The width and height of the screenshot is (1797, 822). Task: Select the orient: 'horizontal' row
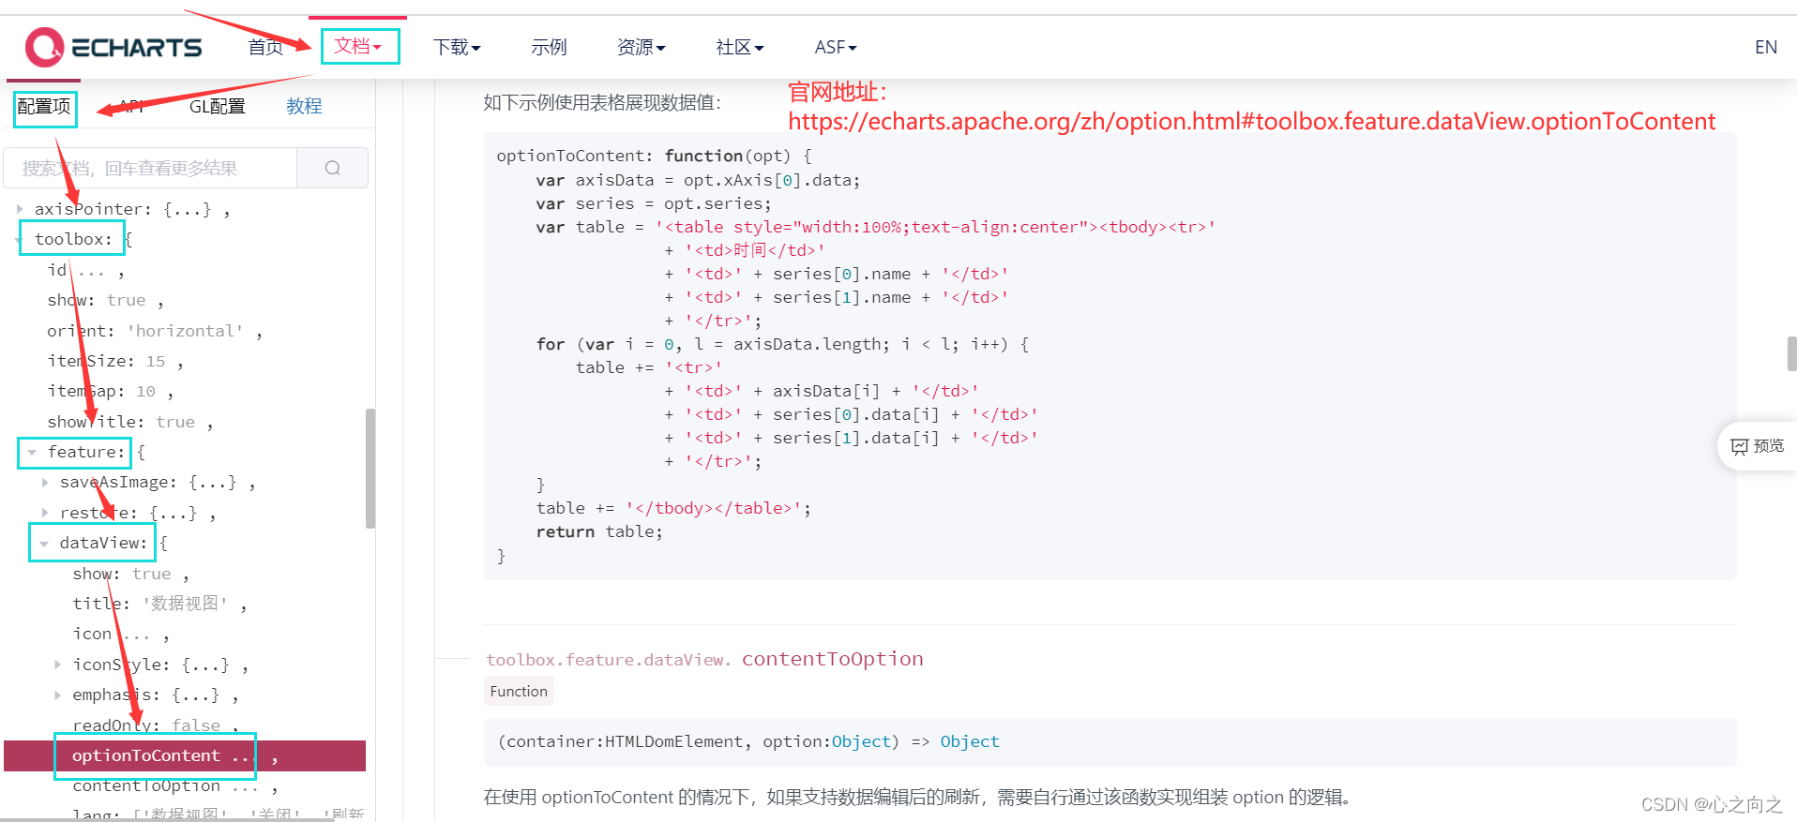[155, 331]
